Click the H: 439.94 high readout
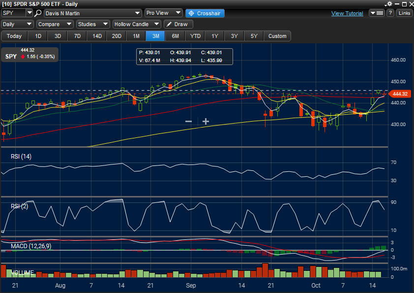Screen dimensions: 414x293 tap(180, 60)
